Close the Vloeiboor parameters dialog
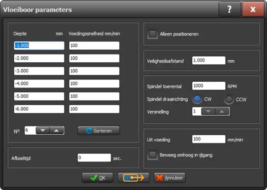This screenshot has height=190, width=267. [253, 9]
